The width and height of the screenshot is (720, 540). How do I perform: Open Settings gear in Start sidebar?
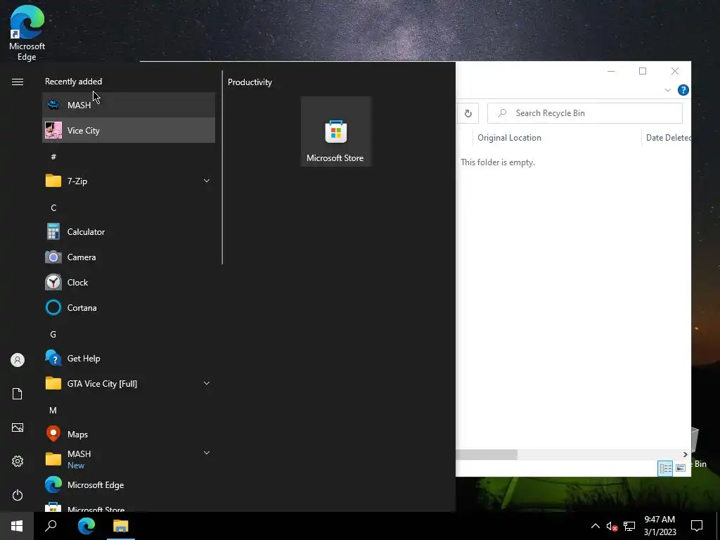pyautogui.click(x=18, y=461)
